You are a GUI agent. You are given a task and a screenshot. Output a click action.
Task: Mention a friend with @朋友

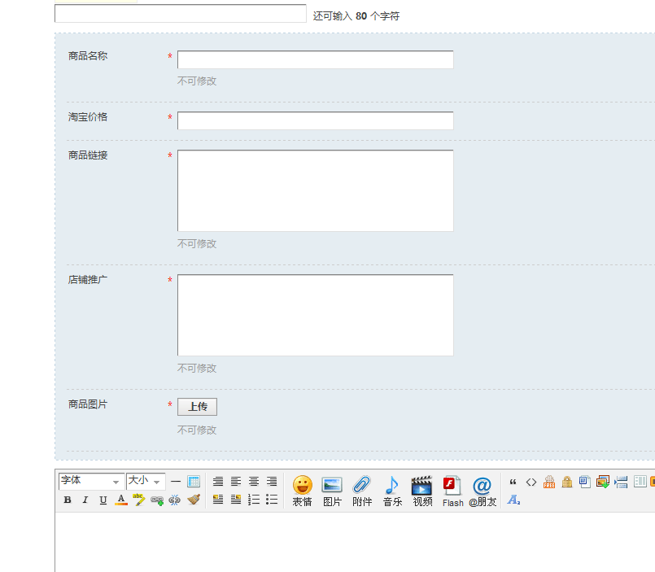coord(483,491)
